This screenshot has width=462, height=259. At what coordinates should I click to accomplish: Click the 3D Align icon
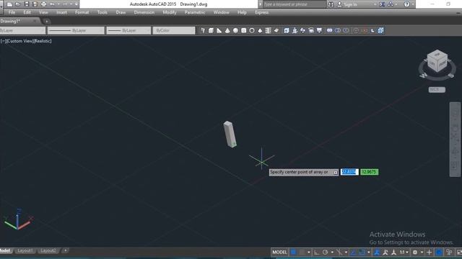[372, 30]
